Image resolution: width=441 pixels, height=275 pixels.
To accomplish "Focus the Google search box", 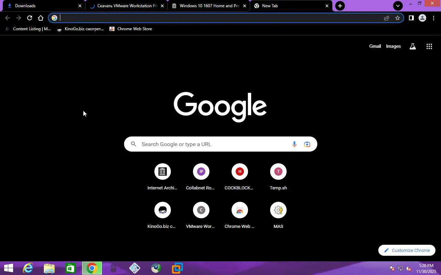I will pos(220,144).
